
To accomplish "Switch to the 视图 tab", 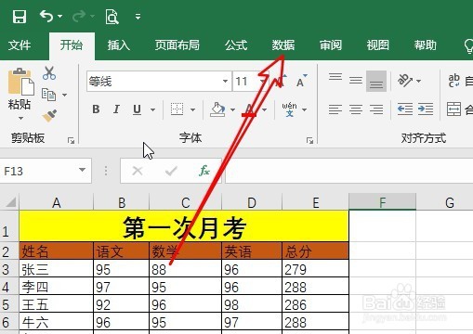I will (378, 45).
